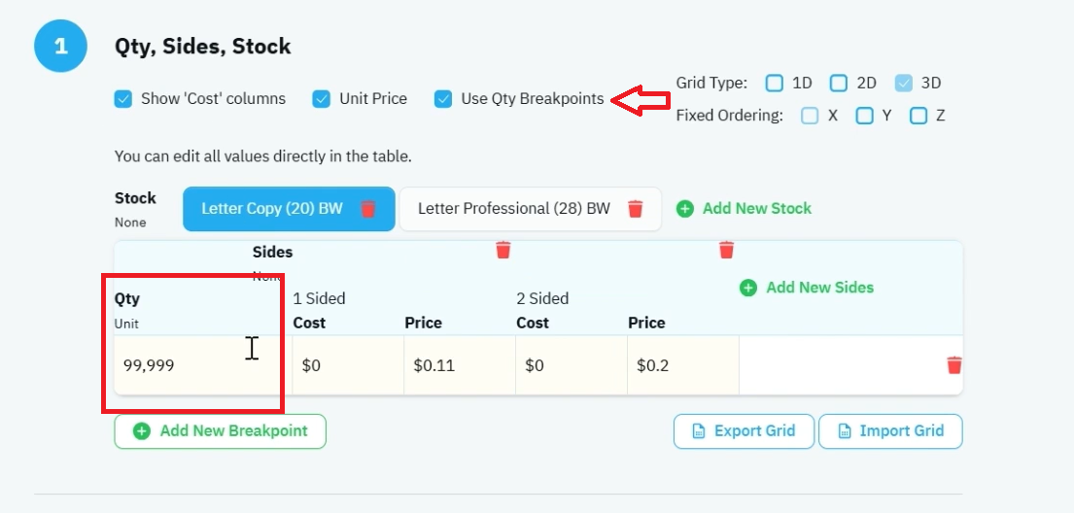Toggle the Unit Price checkbox
The image size is (1074, 513).
coord(322,99)
